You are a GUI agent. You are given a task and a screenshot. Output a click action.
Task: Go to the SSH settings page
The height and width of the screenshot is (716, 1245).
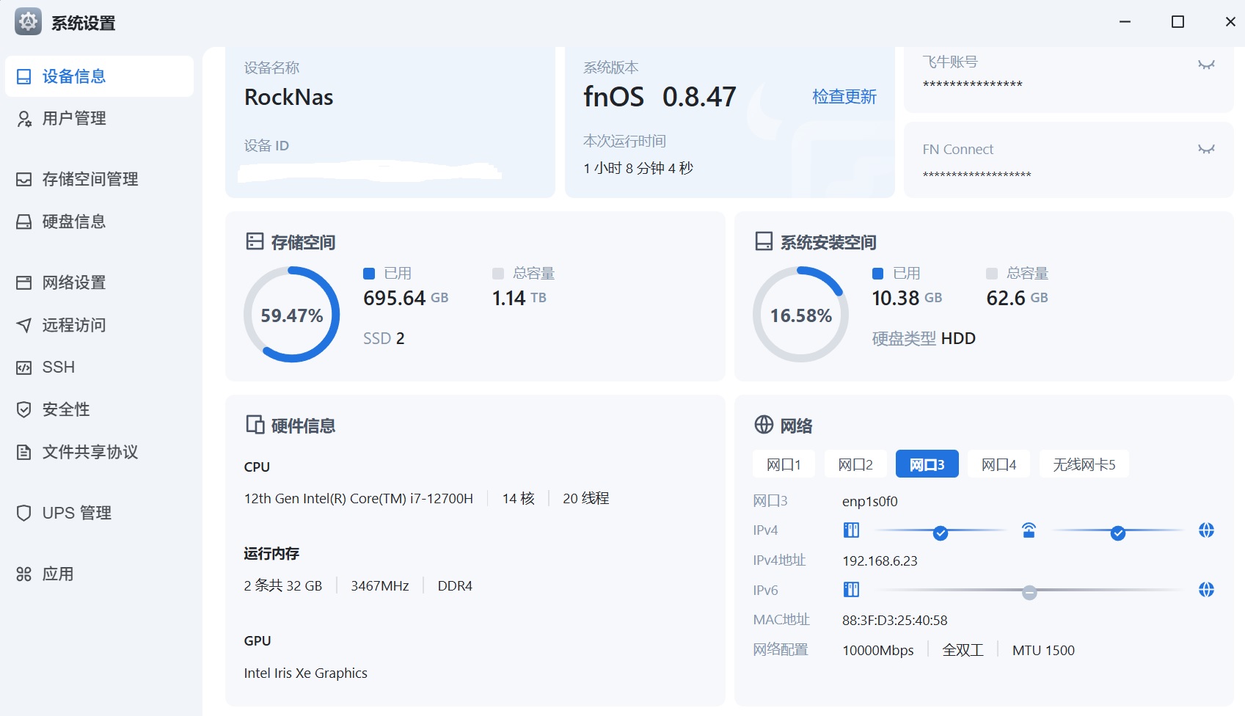click(x=58, y=367)
